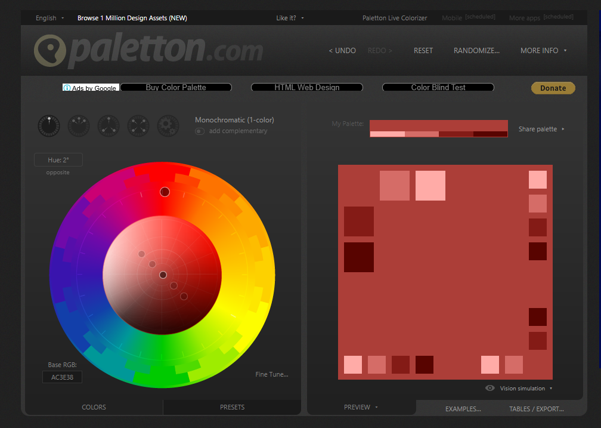Enable the add complementary toggle

point(200,131)
